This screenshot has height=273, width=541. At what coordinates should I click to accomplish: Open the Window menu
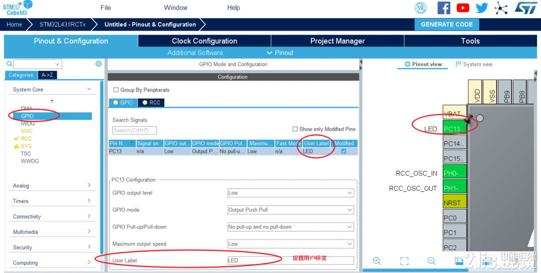(x=175, y=8)
